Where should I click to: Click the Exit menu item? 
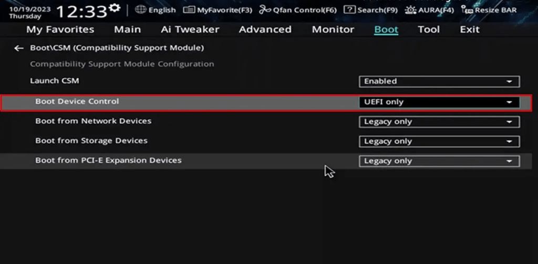click(470, 29)
